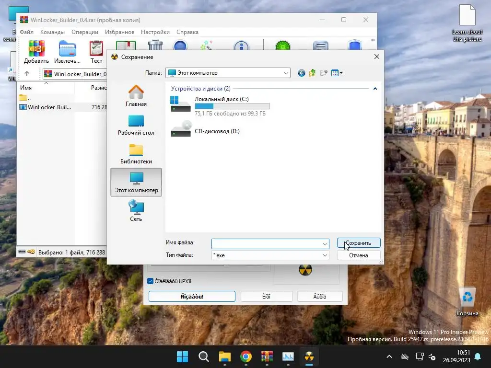Open the Папка location dropdown
Viewport: 491px width, 368px height.
pos(286,73)
